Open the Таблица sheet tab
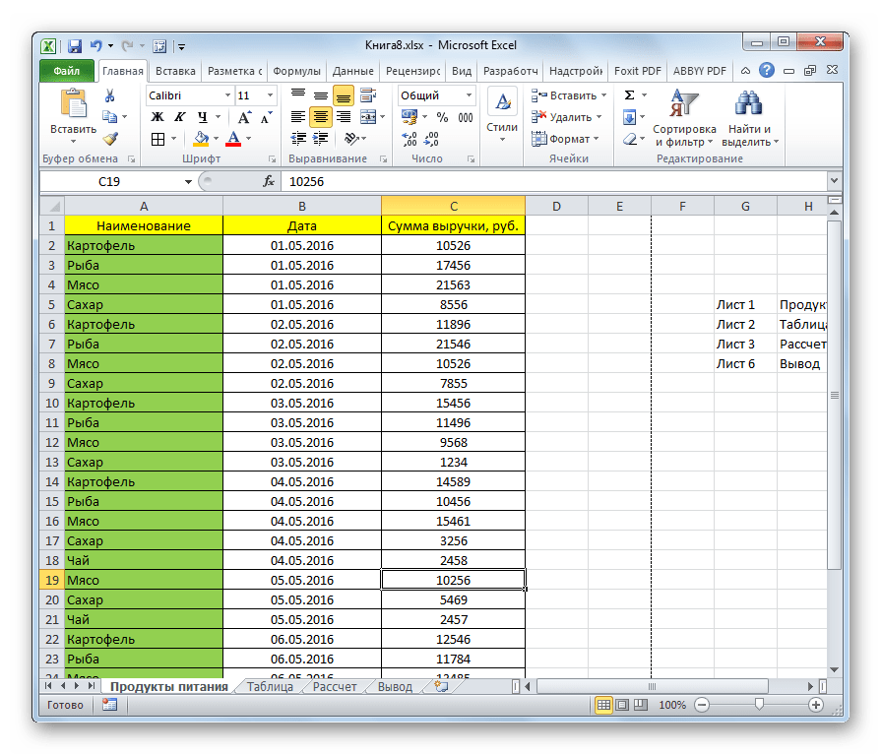 point(269,687)
